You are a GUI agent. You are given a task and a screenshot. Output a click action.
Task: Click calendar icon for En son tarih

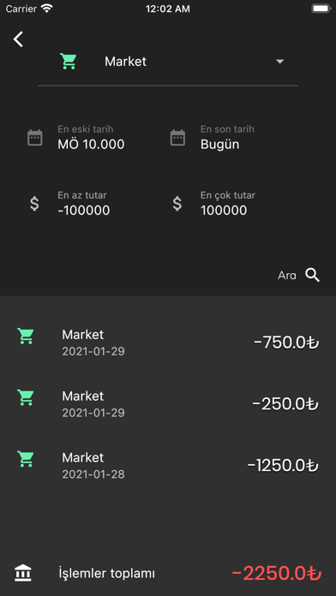tap(177, 138)
